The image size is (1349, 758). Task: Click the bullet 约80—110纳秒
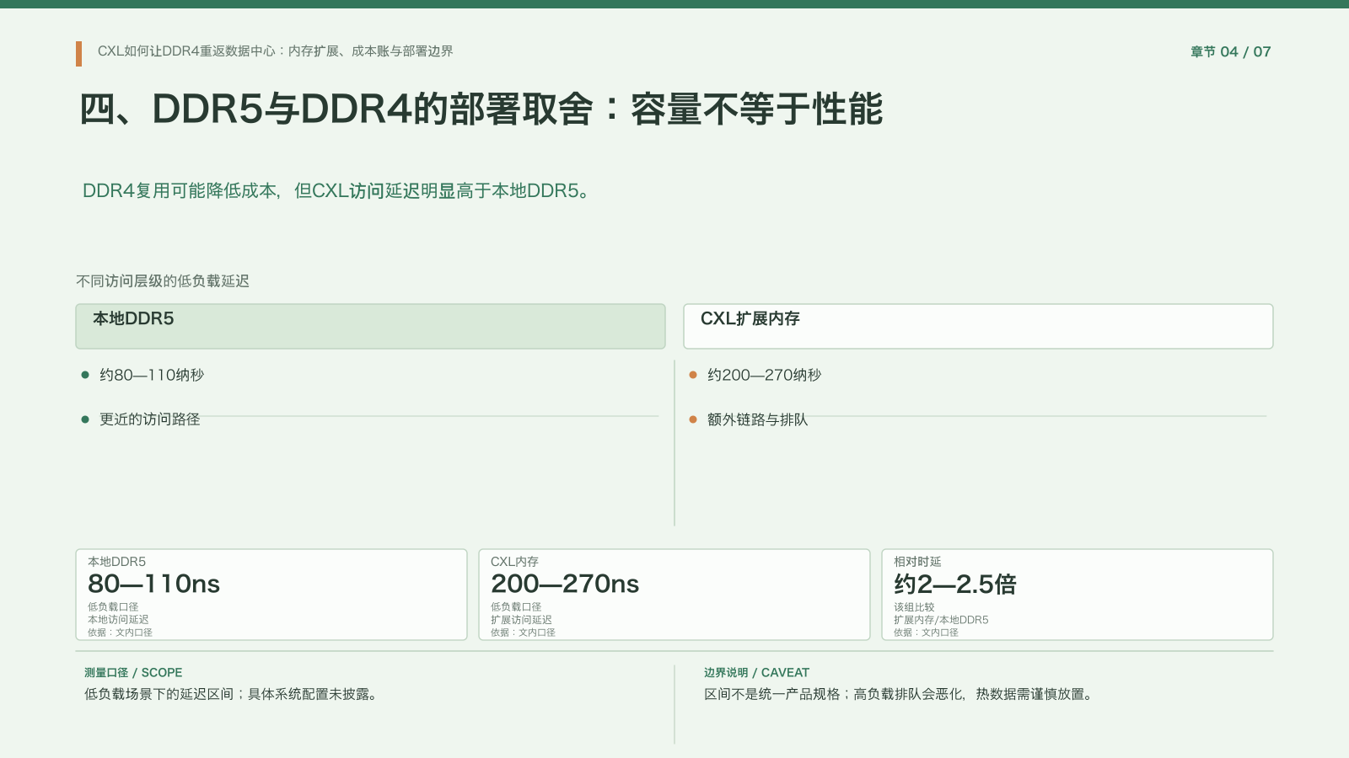coord(152,375)
